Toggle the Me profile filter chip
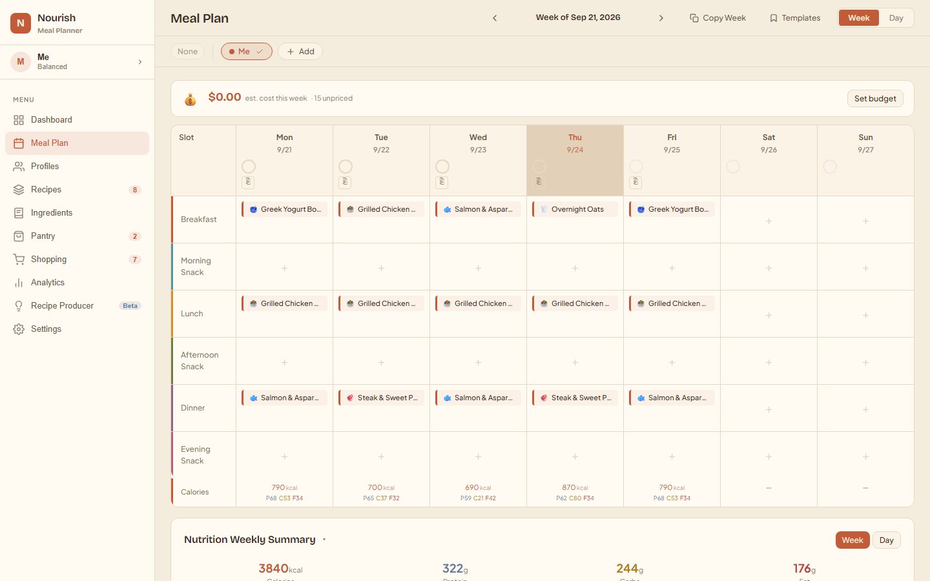This screenshot has width=930, height=581. pos(247,52)
